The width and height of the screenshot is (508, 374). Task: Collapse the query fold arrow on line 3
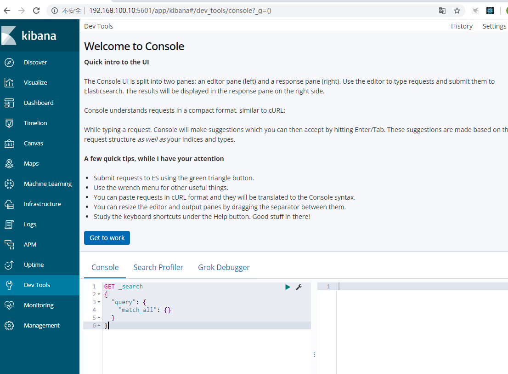pyautogui.click(x=99, y=302)
